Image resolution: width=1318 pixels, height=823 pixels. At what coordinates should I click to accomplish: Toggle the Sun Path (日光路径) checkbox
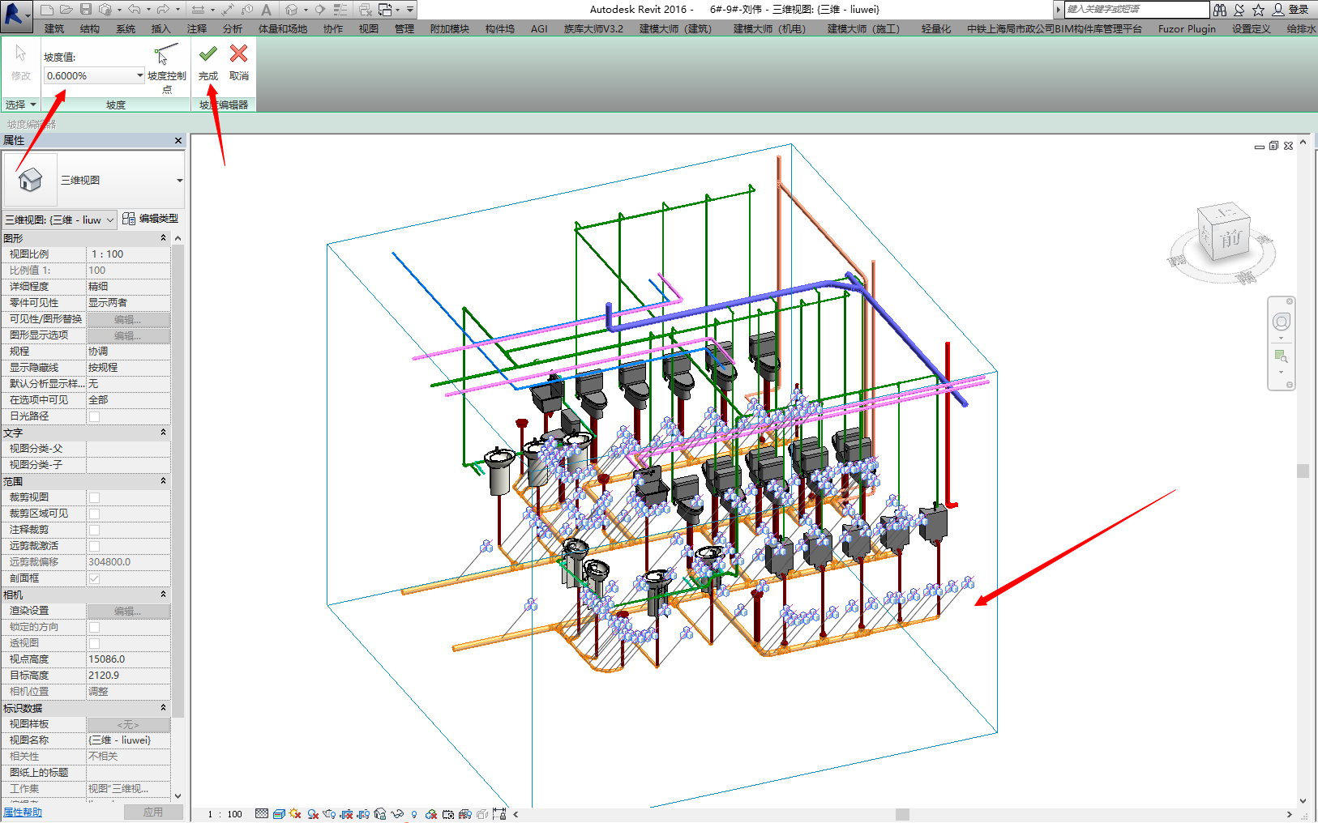pyautogui.click(x=94, y=416)
